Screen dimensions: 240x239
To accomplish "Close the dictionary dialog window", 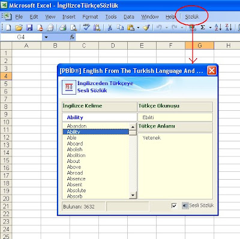I will pyautogui.click(x=212, y=71).
